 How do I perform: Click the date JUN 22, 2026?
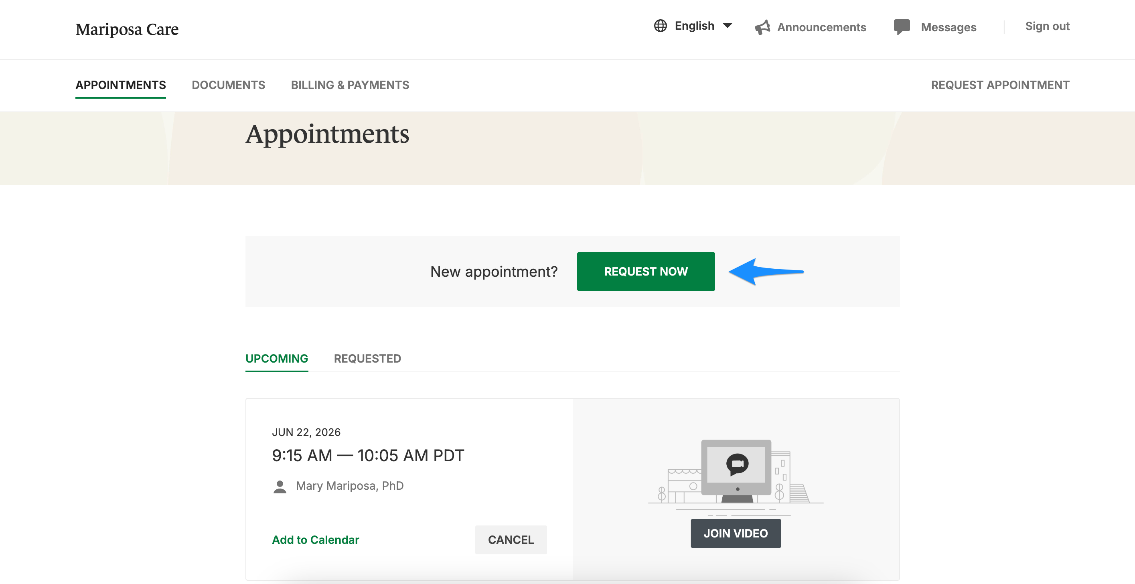click(x=306, y=432)
